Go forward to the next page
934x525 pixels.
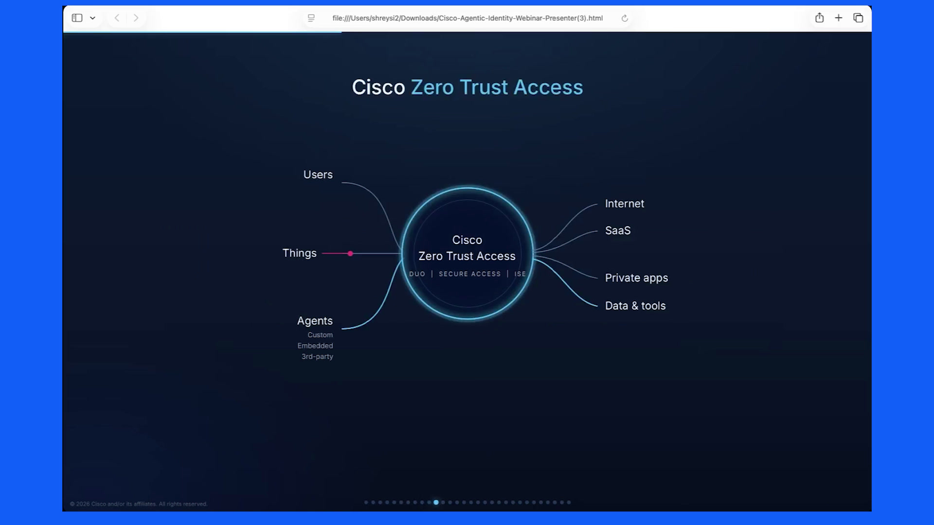click(x=136, y=18)
